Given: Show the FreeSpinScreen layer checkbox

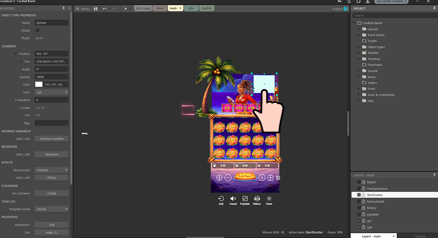Looking at the screenshot, I should (x=359, y=188).
